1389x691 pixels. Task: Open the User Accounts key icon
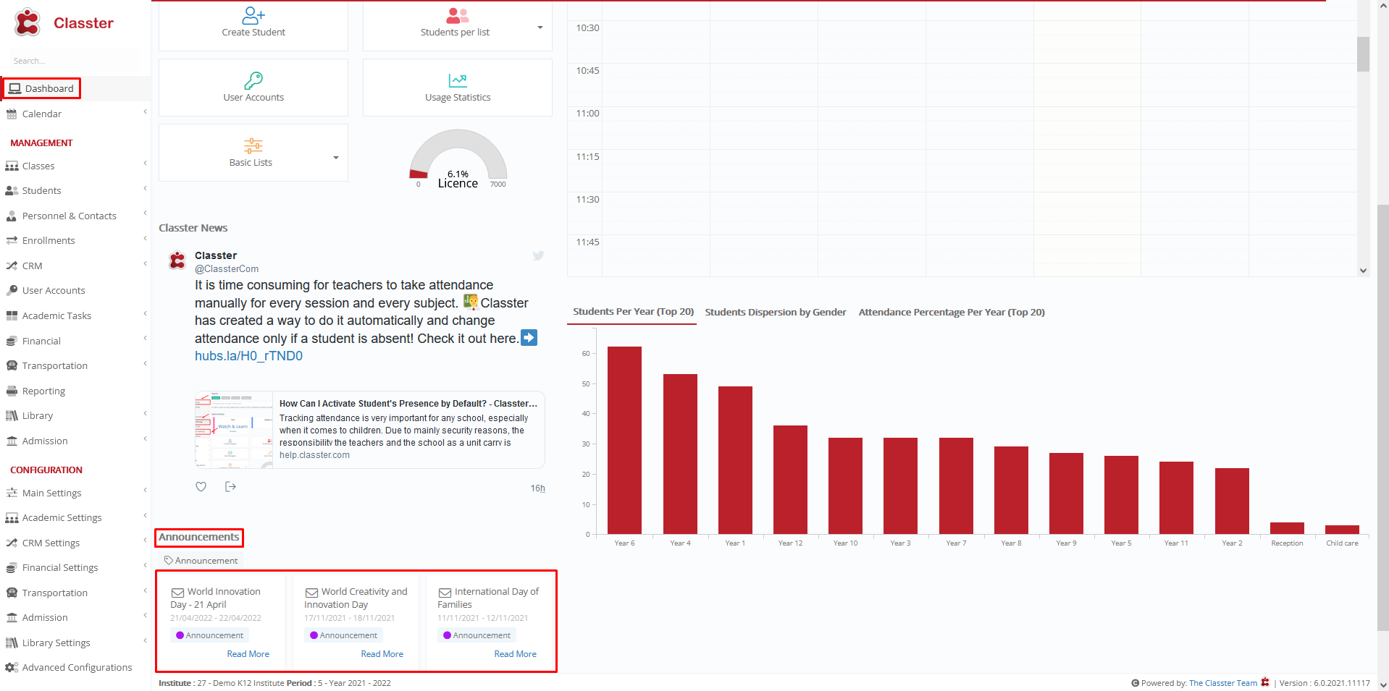pyautogui.click(x=253, y=80)
